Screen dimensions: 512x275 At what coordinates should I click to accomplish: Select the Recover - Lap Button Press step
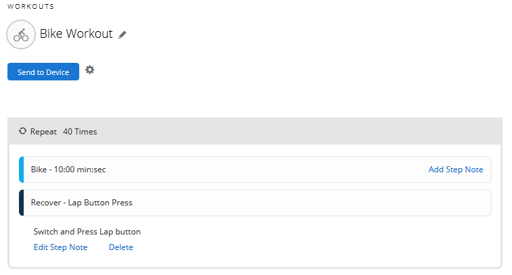(x=255, y=203)
